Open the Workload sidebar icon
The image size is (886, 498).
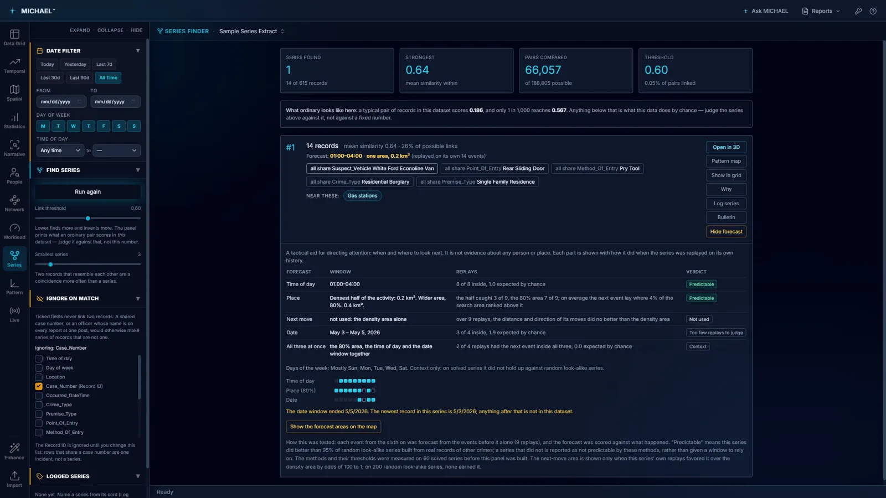pos(14,231)
